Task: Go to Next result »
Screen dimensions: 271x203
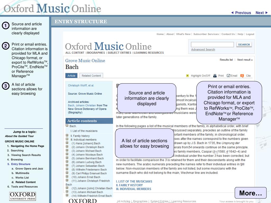Action: click(245, 60)
